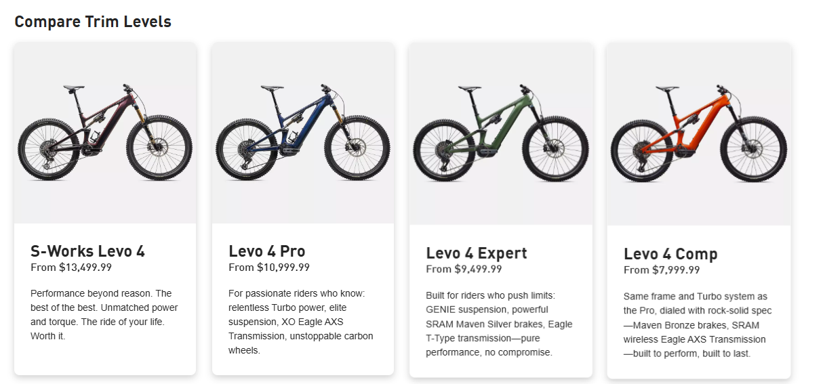The width and height of the screenshot is (823, 384).
Task: Click the From $13,499.99 price
Action: [71, 268]
